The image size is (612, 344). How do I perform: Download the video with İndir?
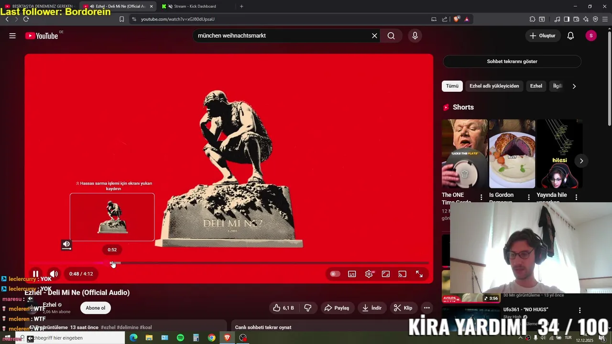[x=372, y=308]
